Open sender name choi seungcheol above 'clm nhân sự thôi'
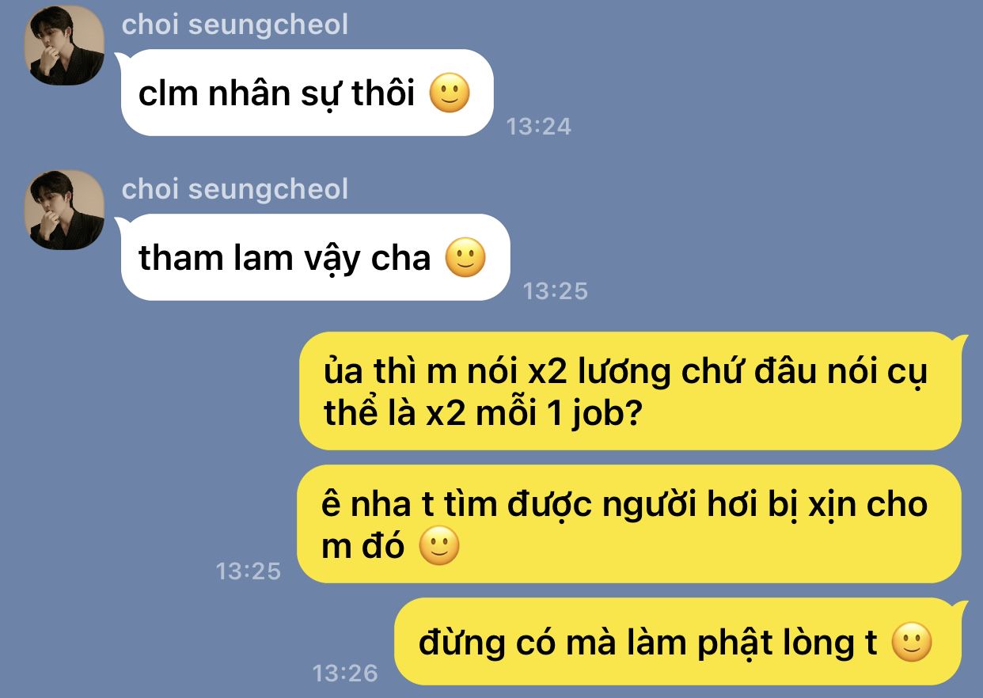Viewport: 983px width, 698px height. coord(235,25)
